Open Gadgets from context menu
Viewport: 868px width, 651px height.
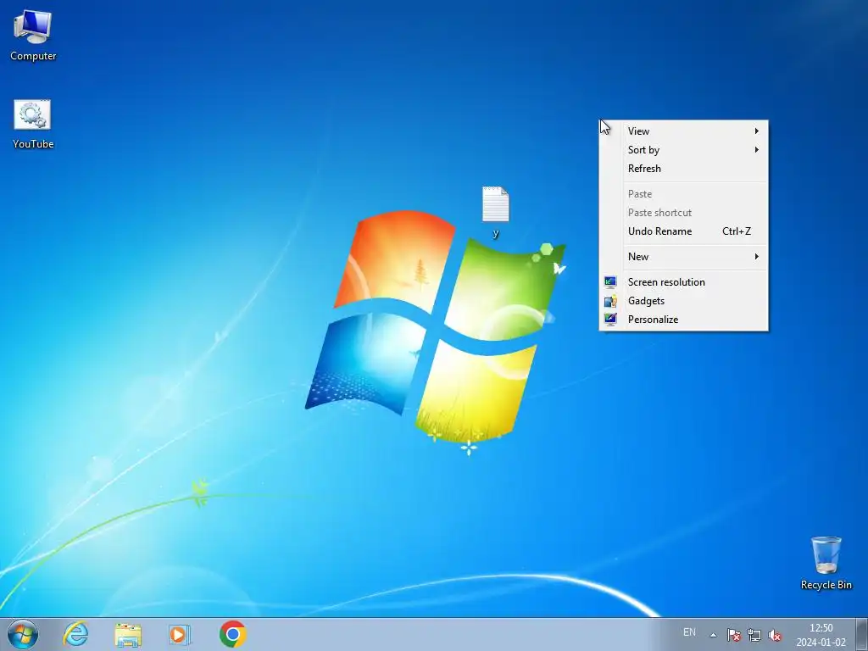click(684, 301)
